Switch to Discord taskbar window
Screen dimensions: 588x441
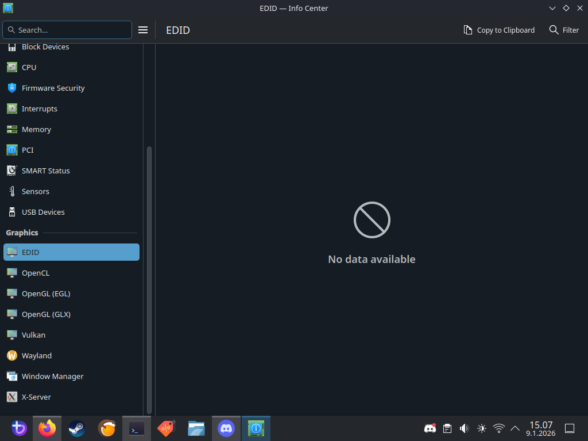[226, 428]
